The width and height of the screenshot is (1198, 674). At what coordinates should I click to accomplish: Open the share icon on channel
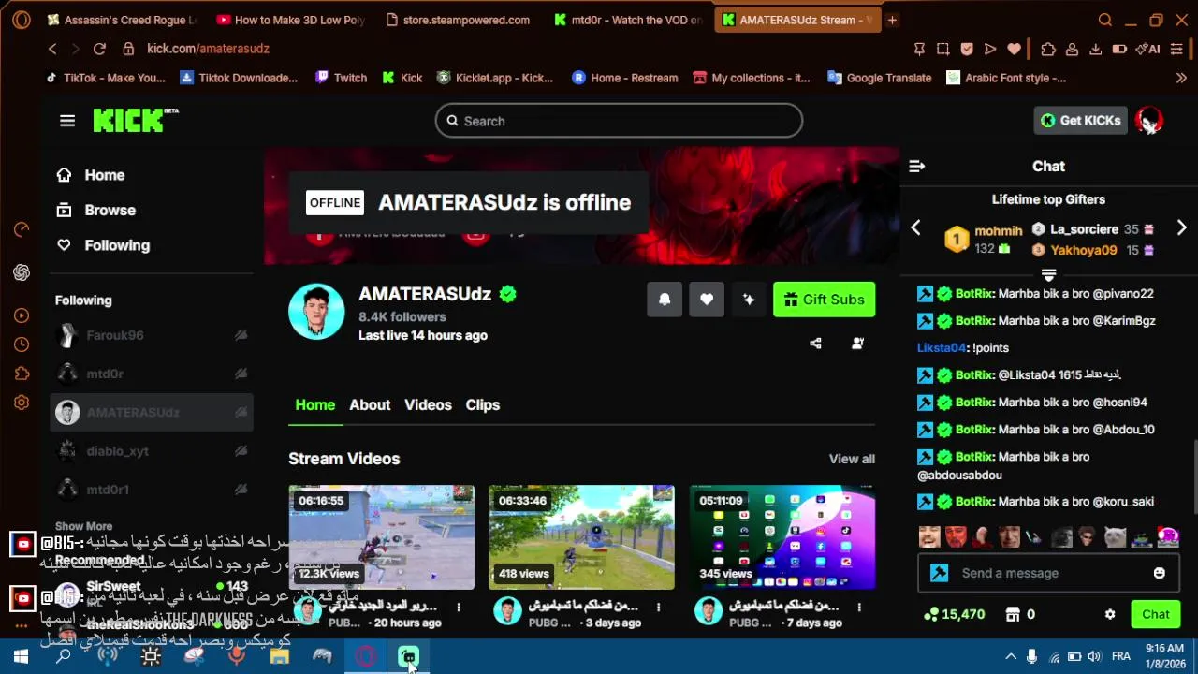coord(815,344)
